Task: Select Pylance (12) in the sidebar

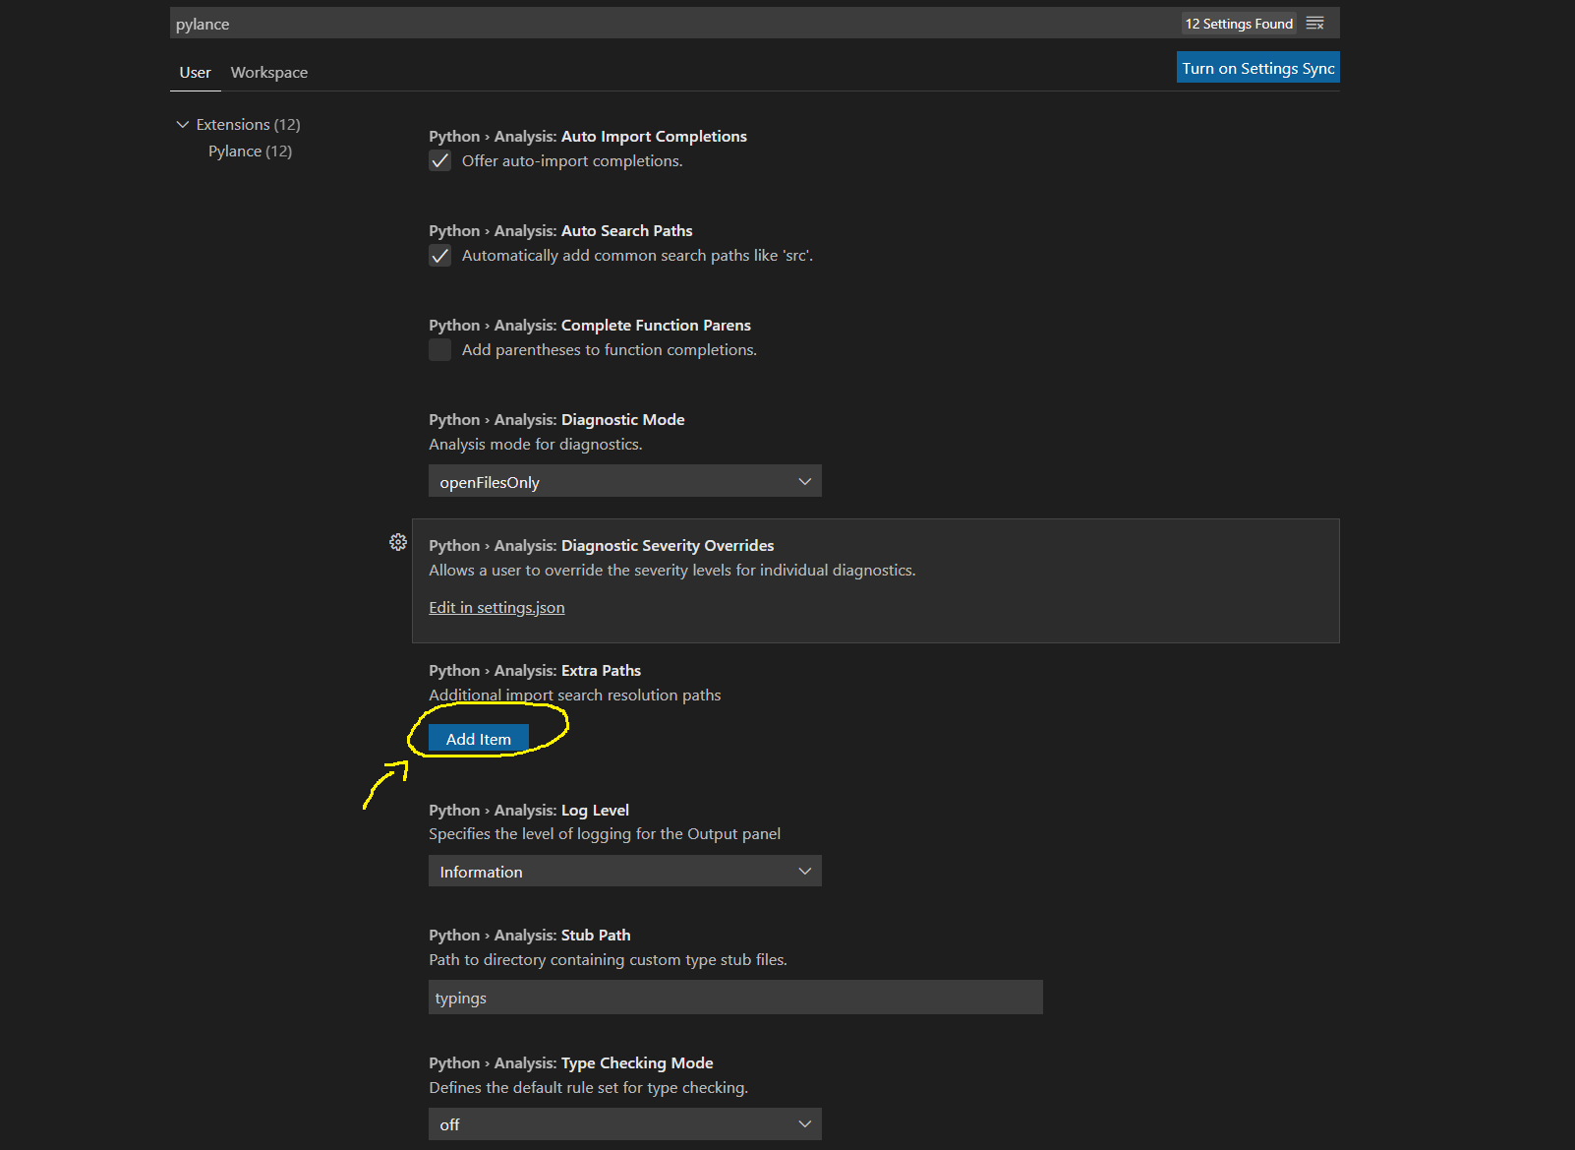Action: (x=250, y=151)
